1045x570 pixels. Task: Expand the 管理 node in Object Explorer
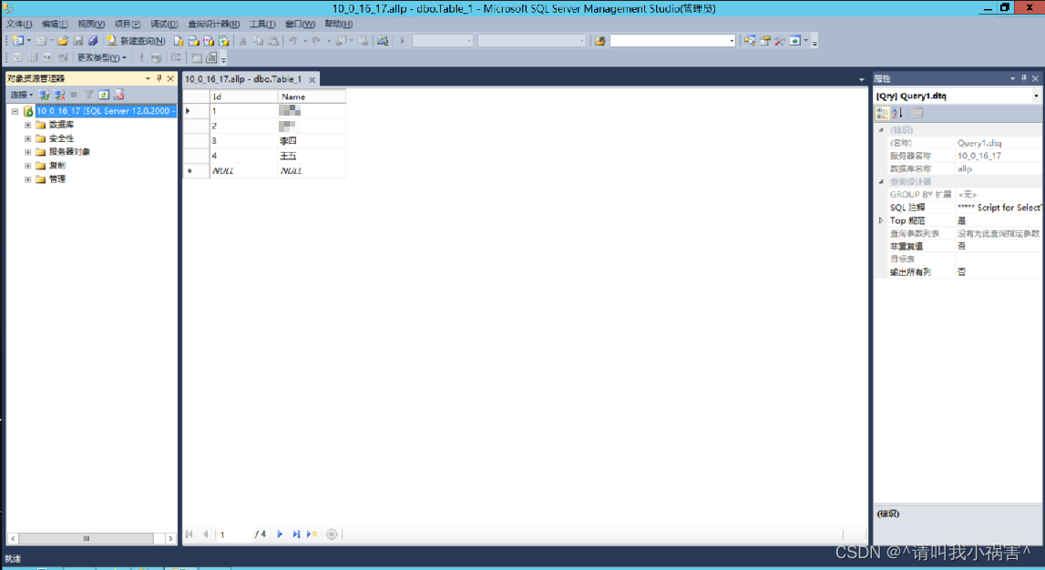(26, 178)
